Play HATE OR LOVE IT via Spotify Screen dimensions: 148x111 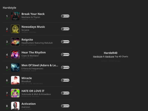click(65, 93)
